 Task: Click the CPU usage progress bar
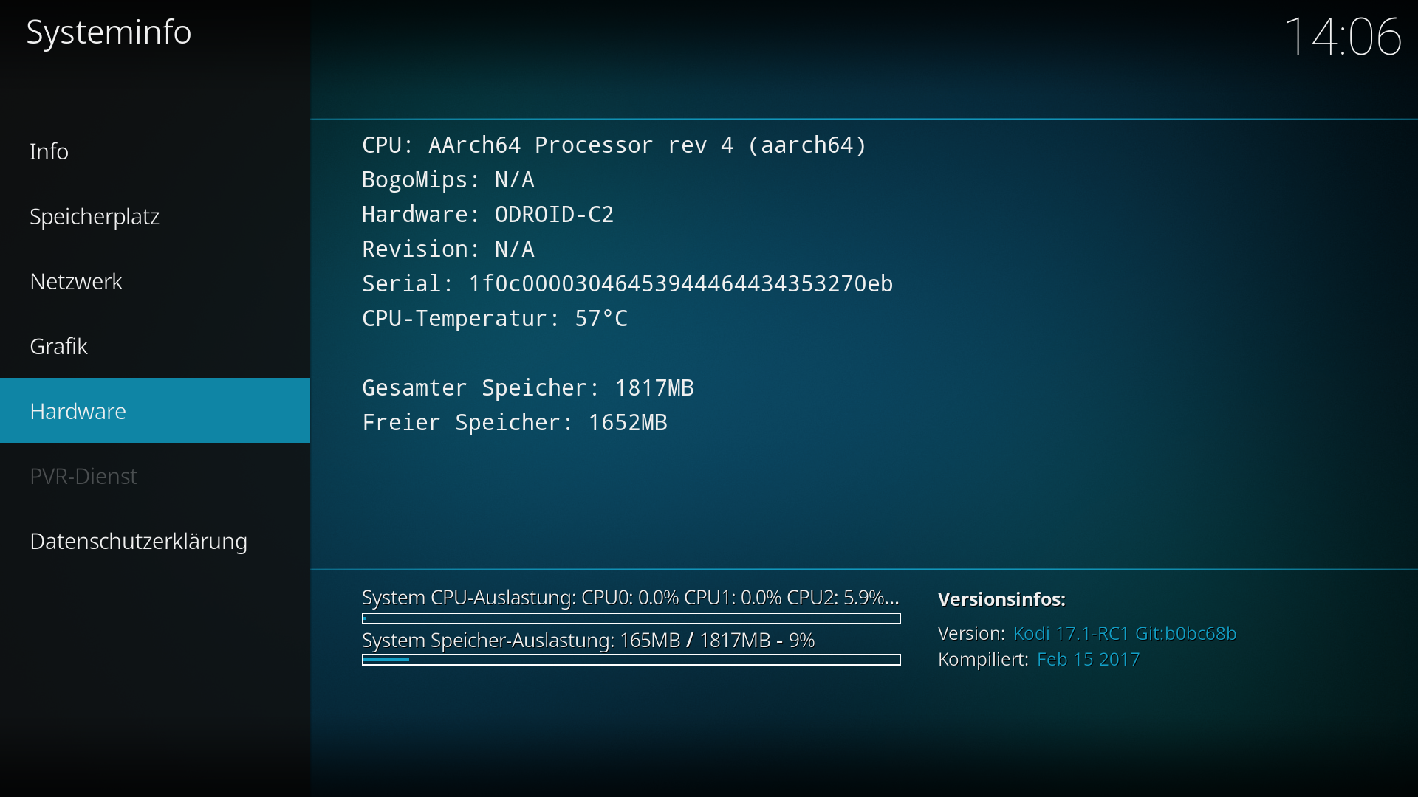coord(631,618)
